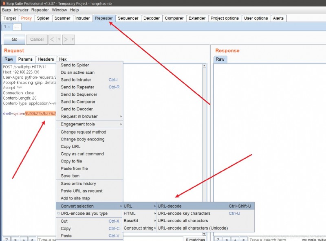Click the disabled Cancel button
Screen dimensions: 326x241
[37, 39]
